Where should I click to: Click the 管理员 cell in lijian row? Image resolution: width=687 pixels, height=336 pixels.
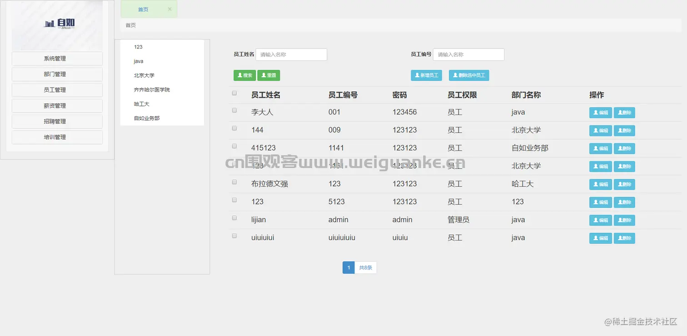[x=458, y=220]
